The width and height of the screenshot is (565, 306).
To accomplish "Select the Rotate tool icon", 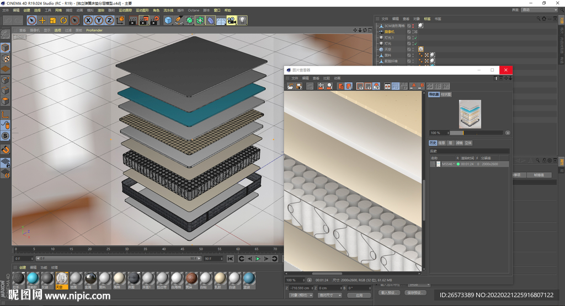I will (63, 20).
